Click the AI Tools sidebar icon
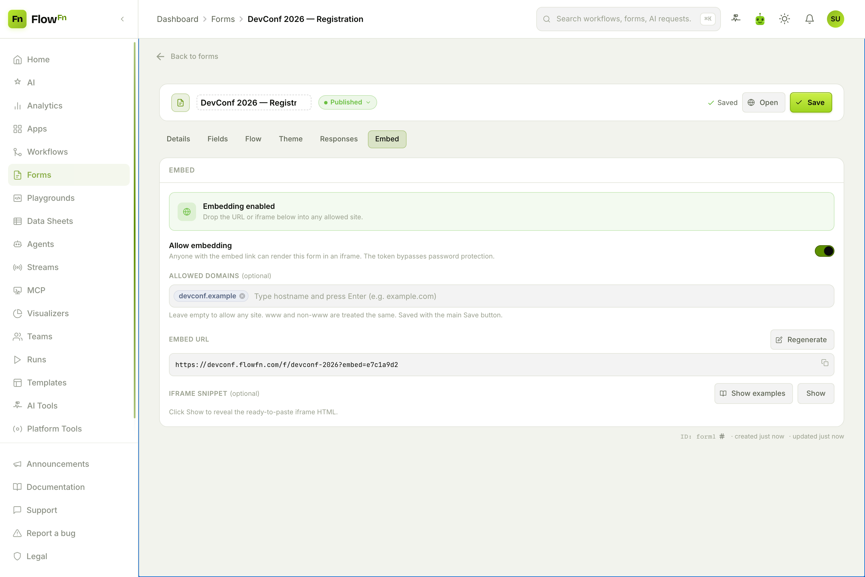Screen dimensions: 865x577 (17, 406)
